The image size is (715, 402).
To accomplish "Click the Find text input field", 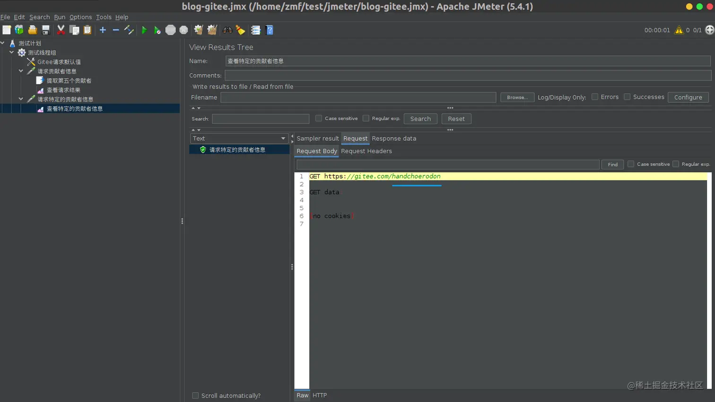I will [448, 164].
